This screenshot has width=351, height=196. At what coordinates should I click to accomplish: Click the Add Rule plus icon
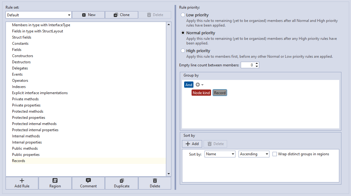pyautogui.click(x=22, y=183)
